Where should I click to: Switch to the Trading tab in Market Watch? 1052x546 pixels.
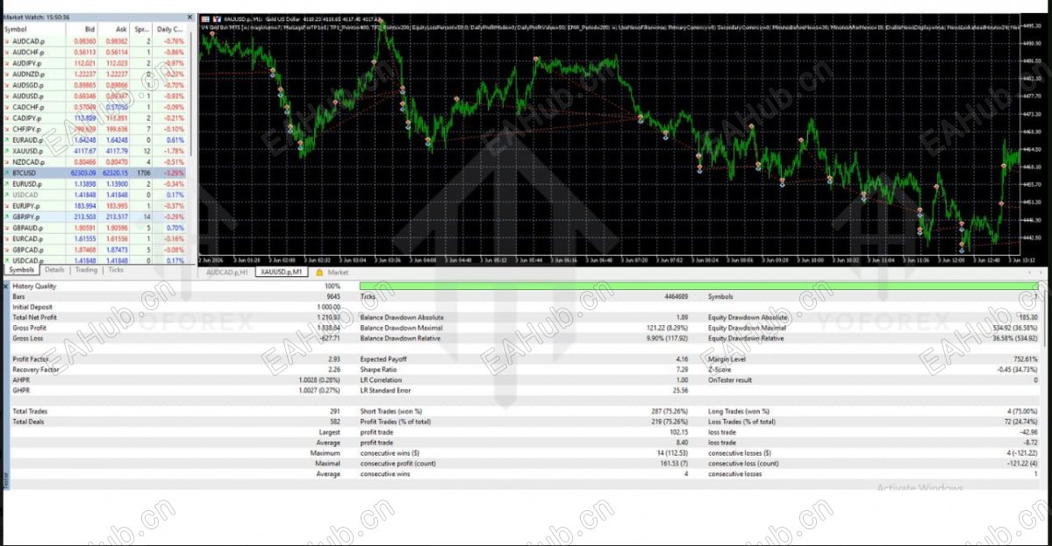tap(86, 270)
